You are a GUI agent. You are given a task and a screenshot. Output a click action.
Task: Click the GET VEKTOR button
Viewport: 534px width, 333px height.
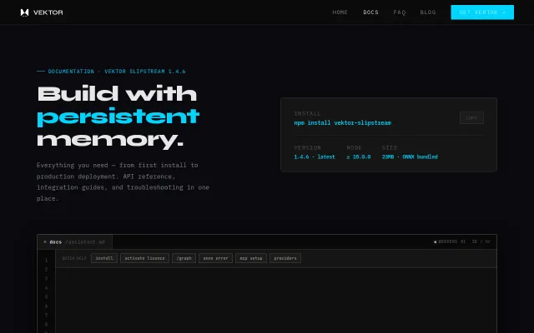click(x=482, y=12)
